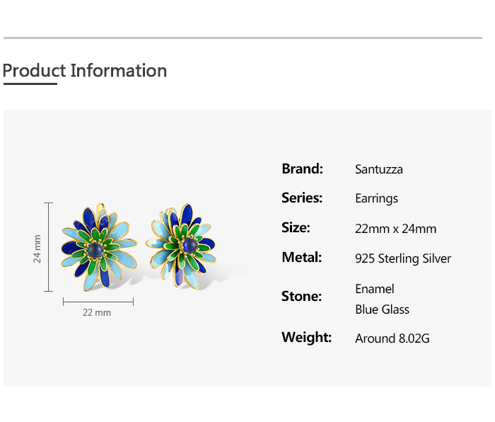Click the 24 mm height dimension label
Viewport: 495px width, 422px height.
[x=37, y=249]
